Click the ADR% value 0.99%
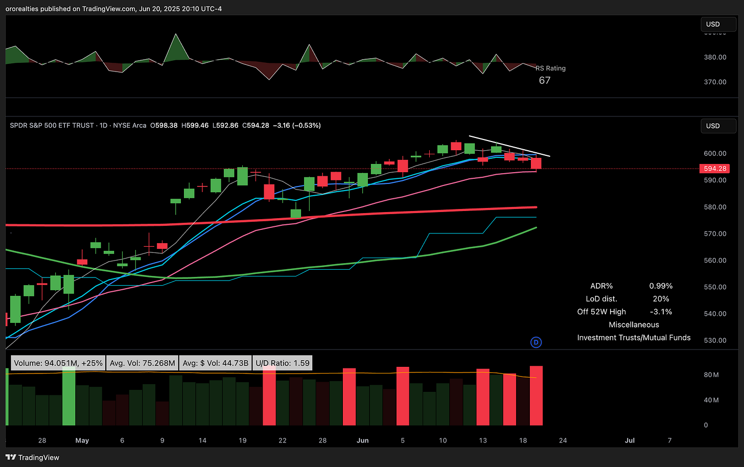 click(661, 286)
